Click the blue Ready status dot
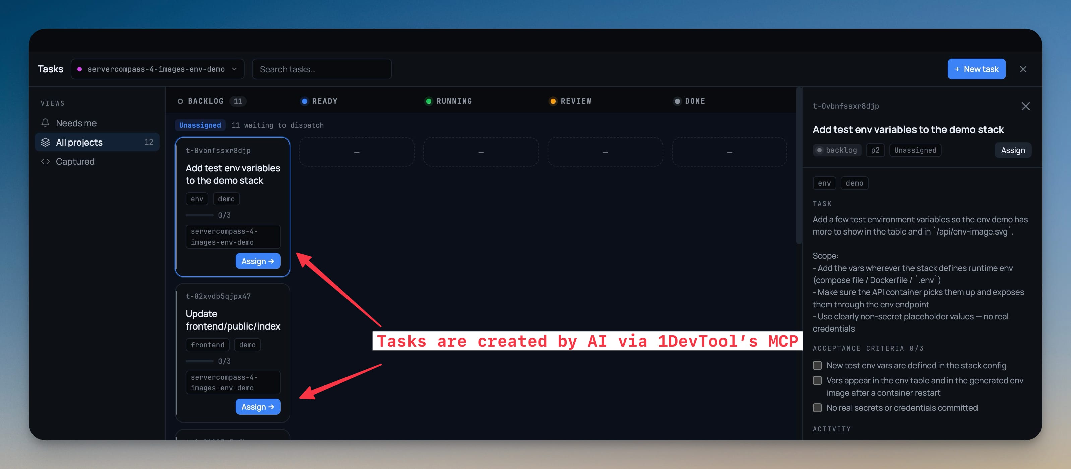This screenshot has height=469, width=1071. click(304, 101)
